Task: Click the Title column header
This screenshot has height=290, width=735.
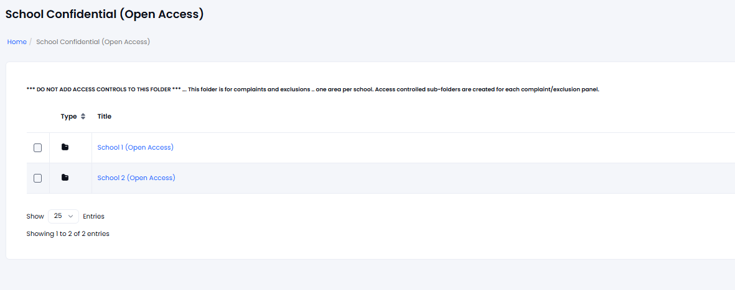Action: coord(105,117)
